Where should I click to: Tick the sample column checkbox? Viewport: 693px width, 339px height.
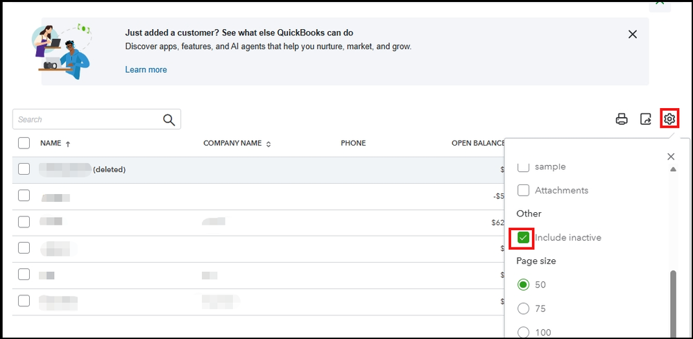pos(524,167)
